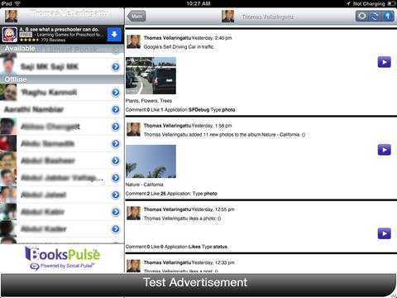Tap the Test Advertisement banner

(198, 284)
